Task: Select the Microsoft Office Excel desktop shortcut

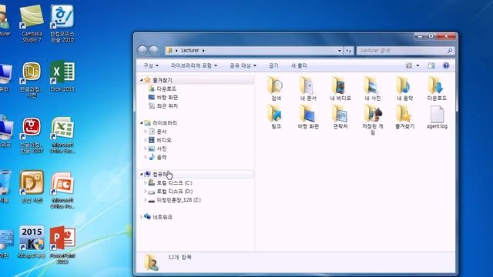Action: (x=62, y=135)
